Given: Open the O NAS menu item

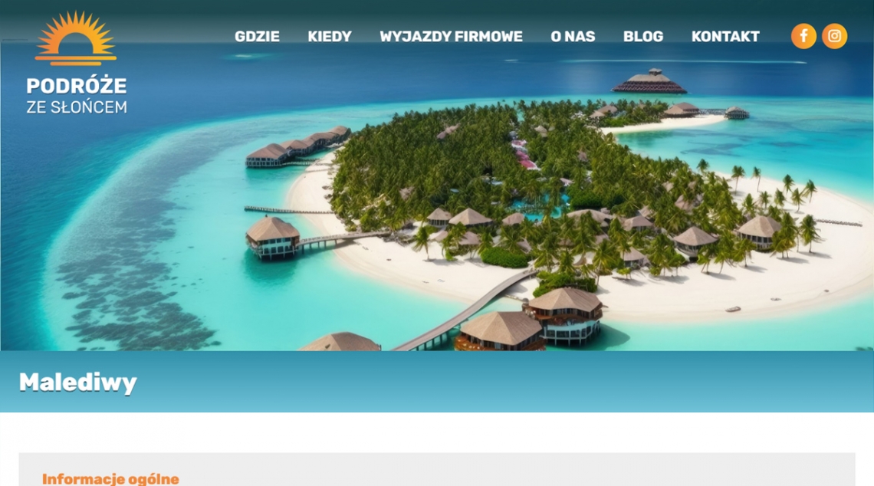Looking at the screenshot, I should [x=573, y=37].
